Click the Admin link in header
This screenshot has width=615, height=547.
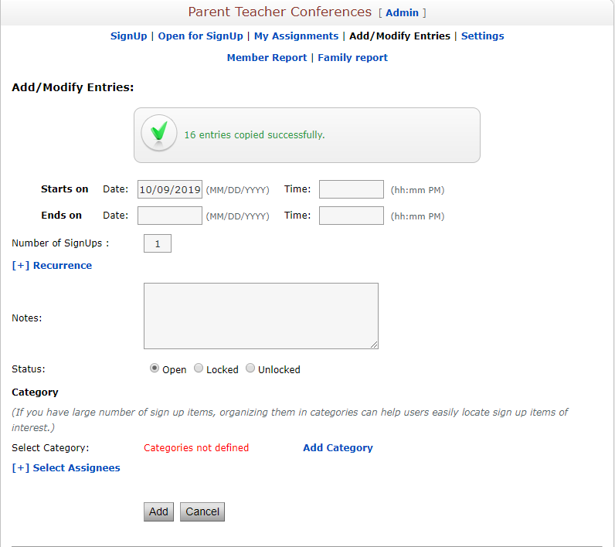[x=402, y=13]
